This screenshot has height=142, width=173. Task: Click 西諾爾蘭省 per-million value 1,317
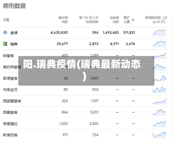95,101
